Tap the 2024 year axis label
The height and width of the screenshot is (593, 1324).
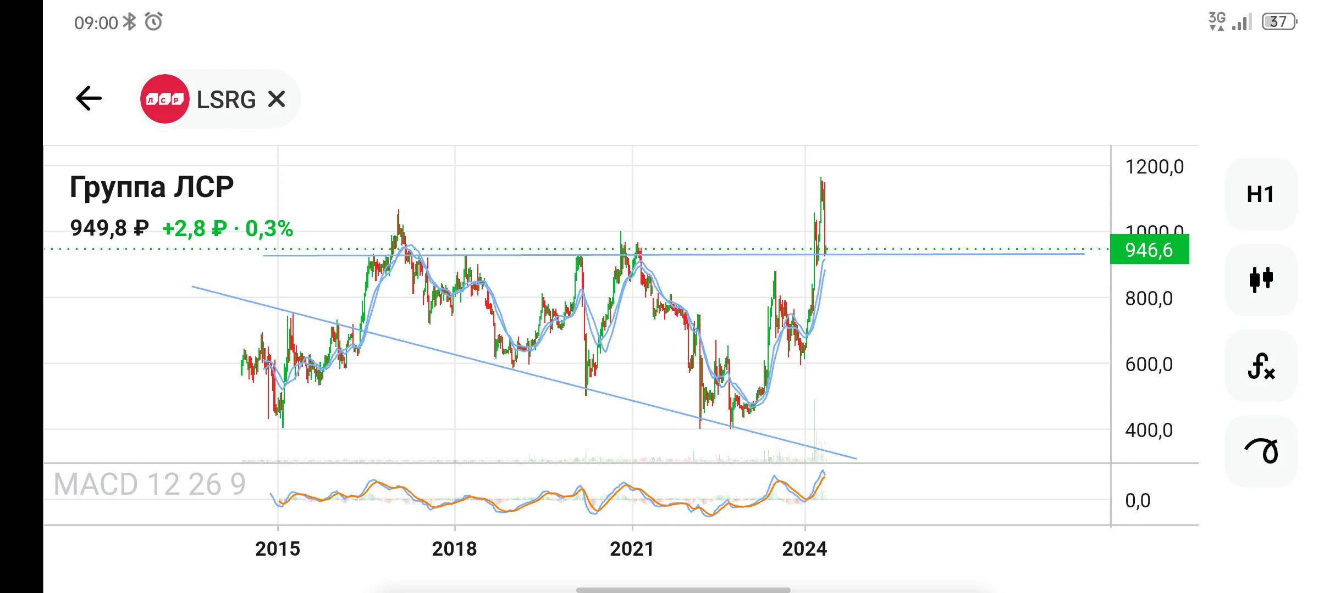click(804, 549)
